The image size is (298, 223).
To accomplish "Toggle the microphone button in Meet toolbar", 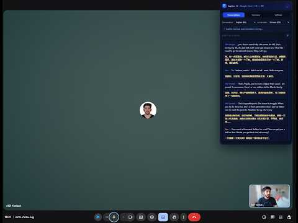I will [114, 217].
